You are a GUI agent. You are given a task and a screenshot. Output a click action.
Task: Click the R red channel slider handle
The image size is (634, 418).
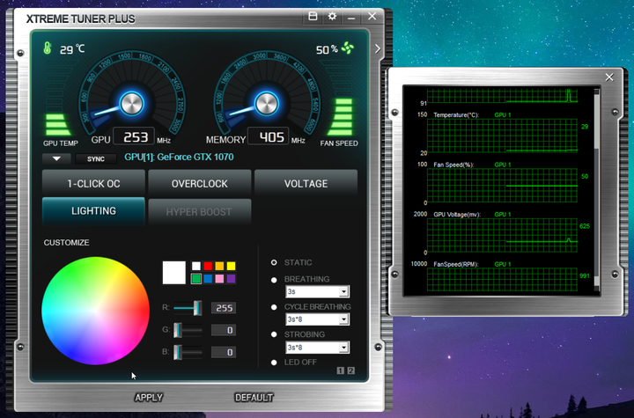tap(197, 308)
